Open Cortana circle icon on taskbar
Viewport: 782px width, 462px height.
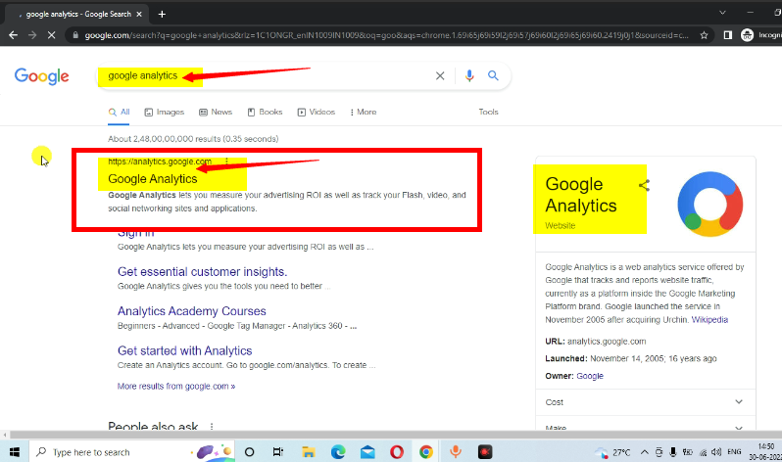tap(249, 452)
